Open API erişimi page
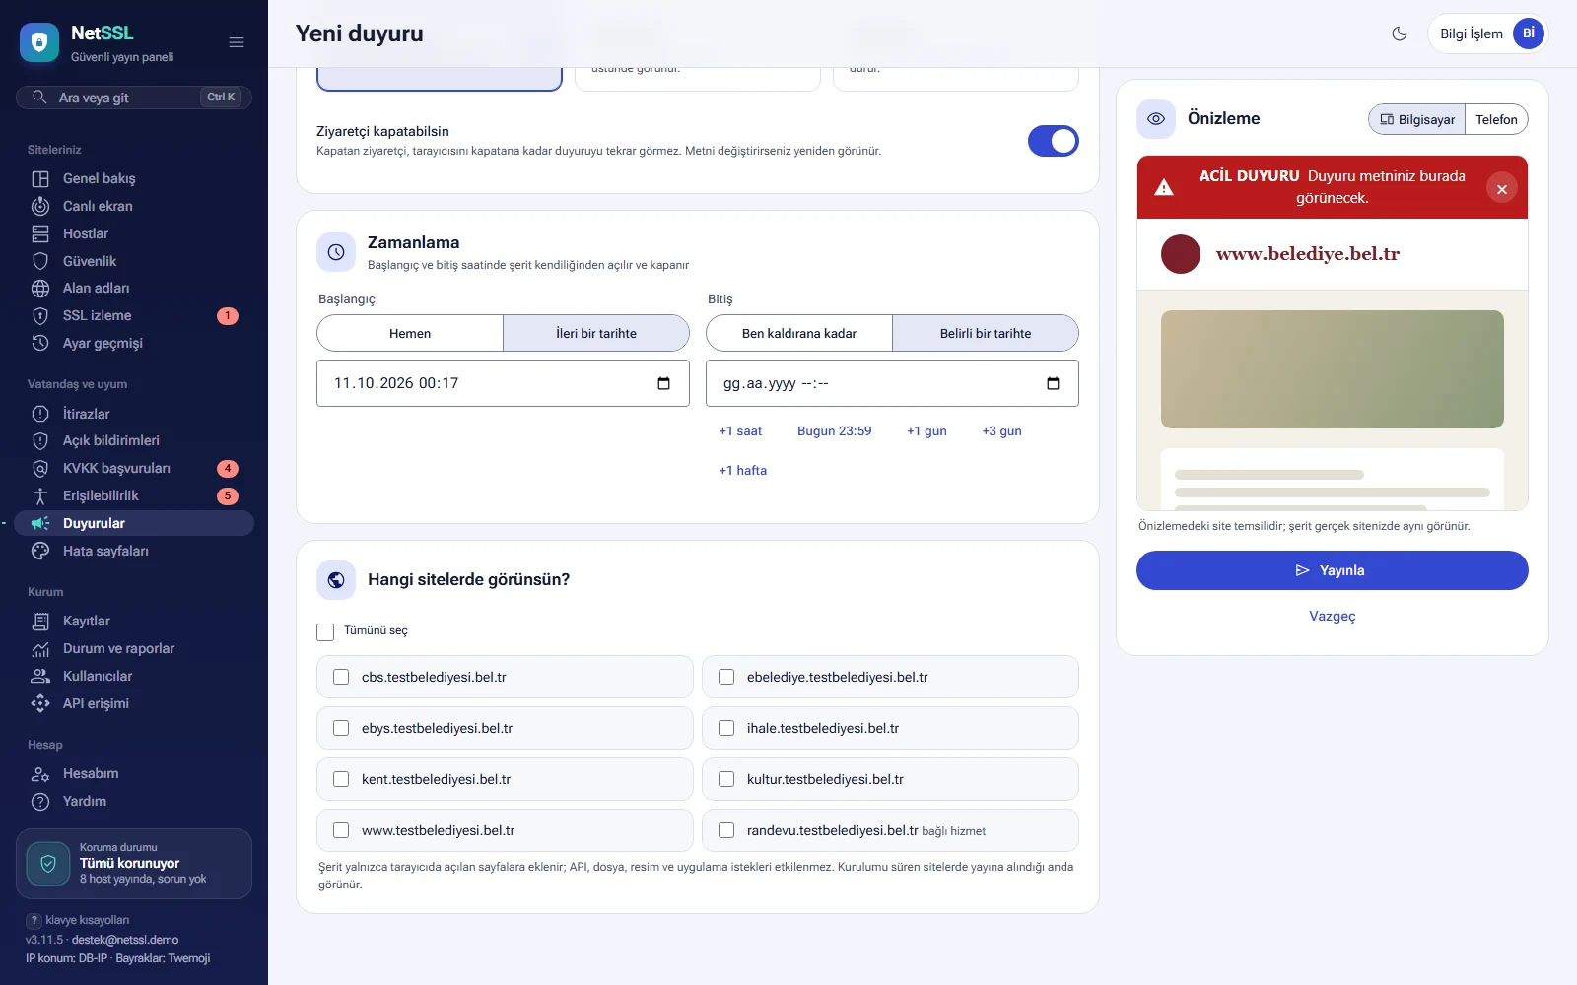This screenshot has width=1577, height=985. tap(134, 703)
